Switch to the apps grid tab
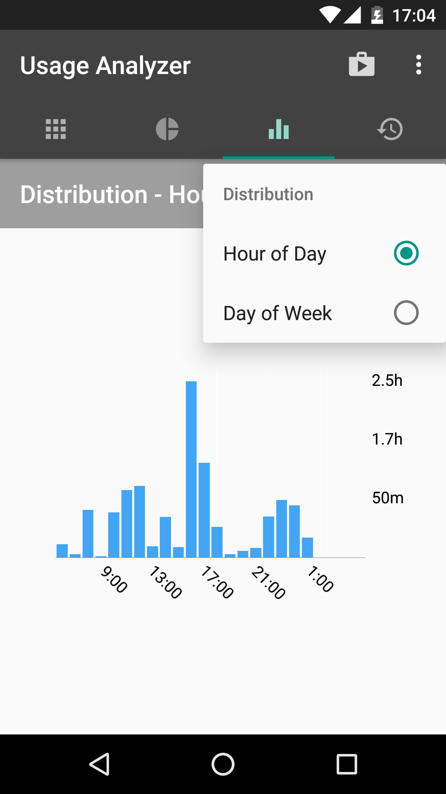Screen dimensions: 446x794 point(56,129)
